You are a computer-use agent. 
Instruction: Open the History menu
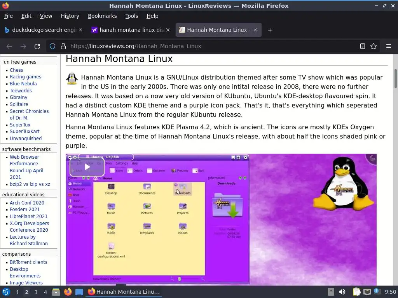[70, 16]
